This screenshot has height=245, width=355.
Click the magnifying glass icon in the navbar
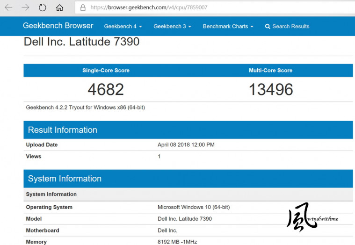coord(268,27)
